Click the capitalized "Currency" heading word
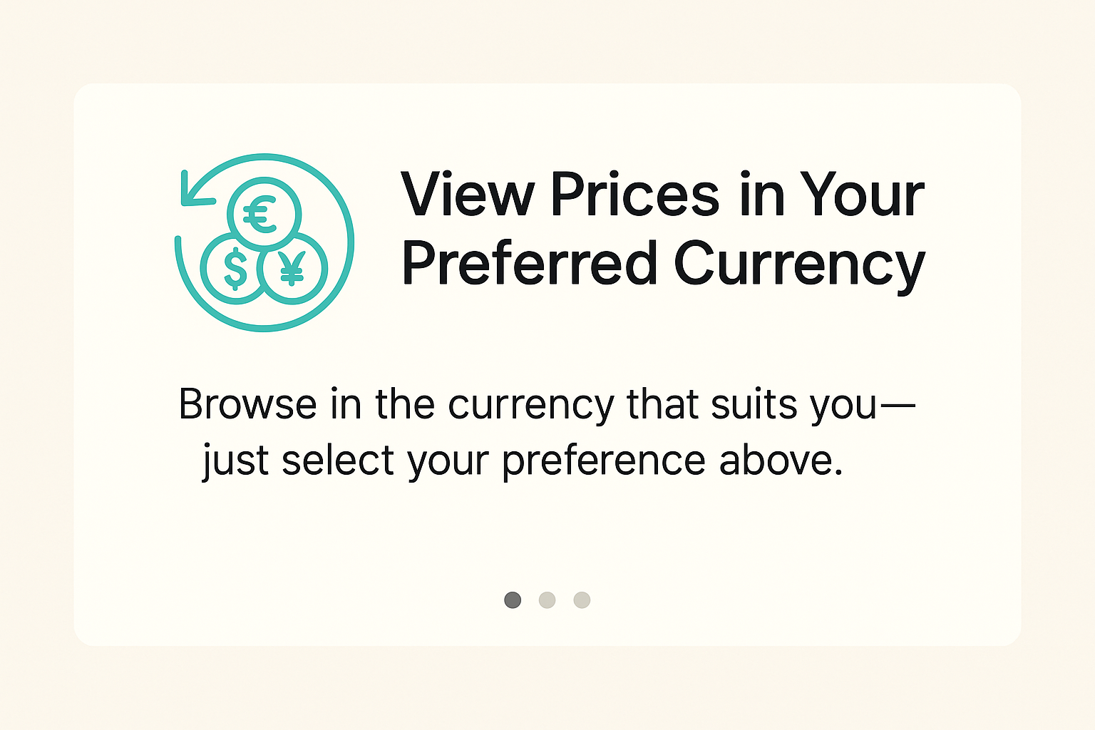 click(799, 265)
